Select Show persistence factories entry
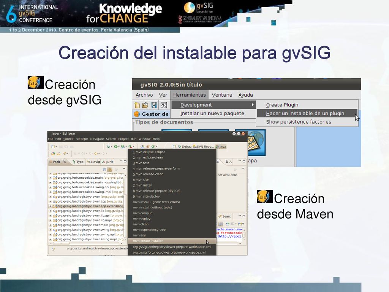 [307, 122]
